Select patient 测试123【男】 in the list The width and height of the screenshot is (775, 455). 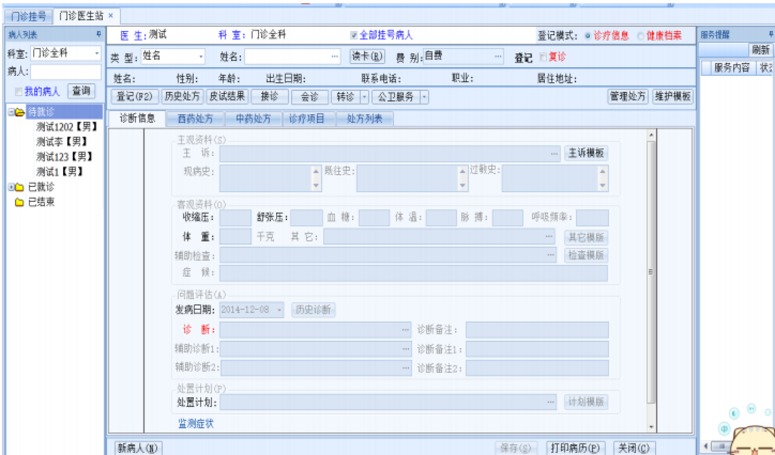point(64,156)
